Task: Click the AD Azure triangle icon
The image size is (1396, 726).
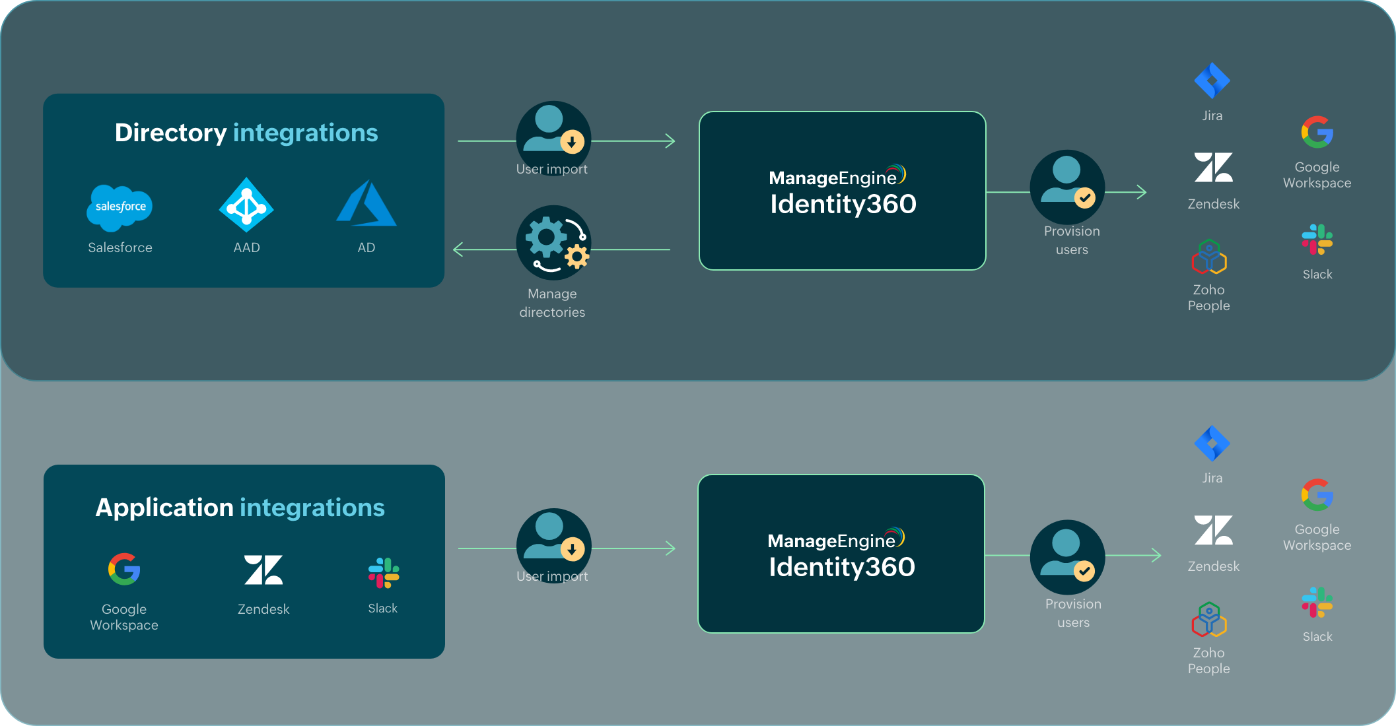Action: pyautogui.click(x=366, y=205)
